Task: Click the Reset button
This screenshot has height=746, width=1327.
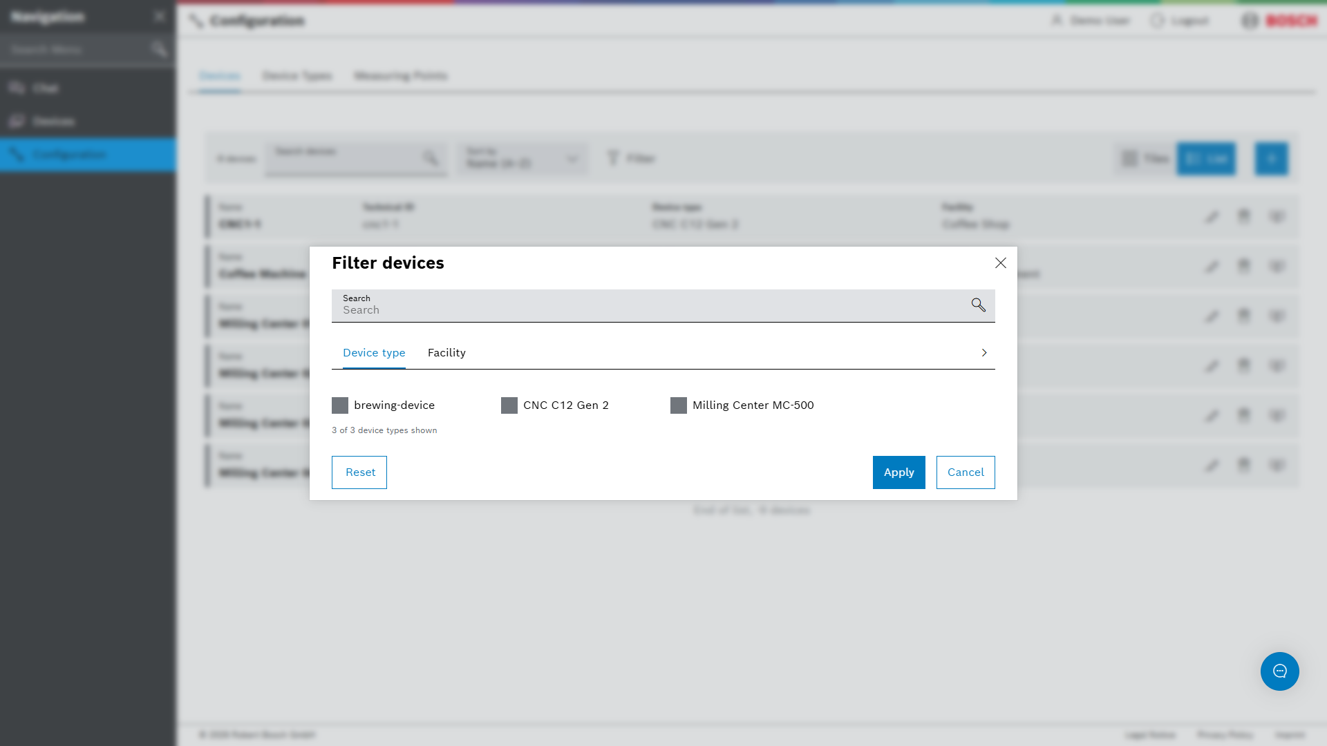Action: (359, 472)
